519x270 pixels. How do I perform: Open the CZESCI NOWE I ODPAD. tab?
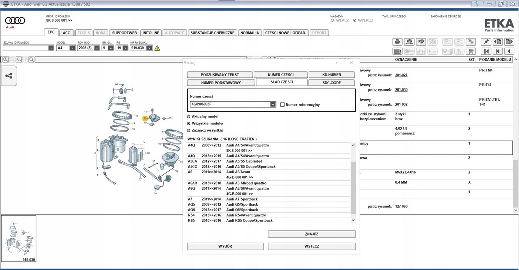286,33
